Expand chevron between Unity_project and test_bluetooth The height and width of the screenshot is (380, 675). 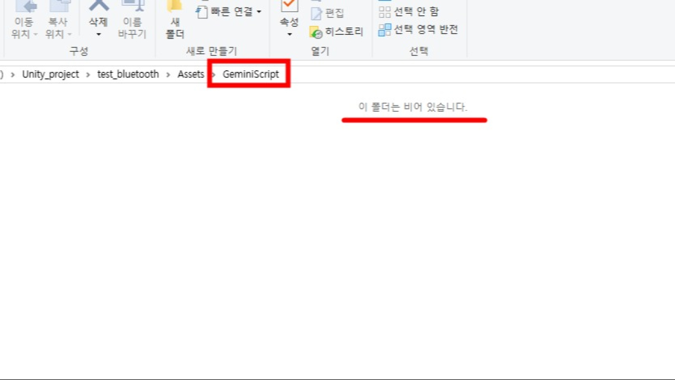coord(88,74)
